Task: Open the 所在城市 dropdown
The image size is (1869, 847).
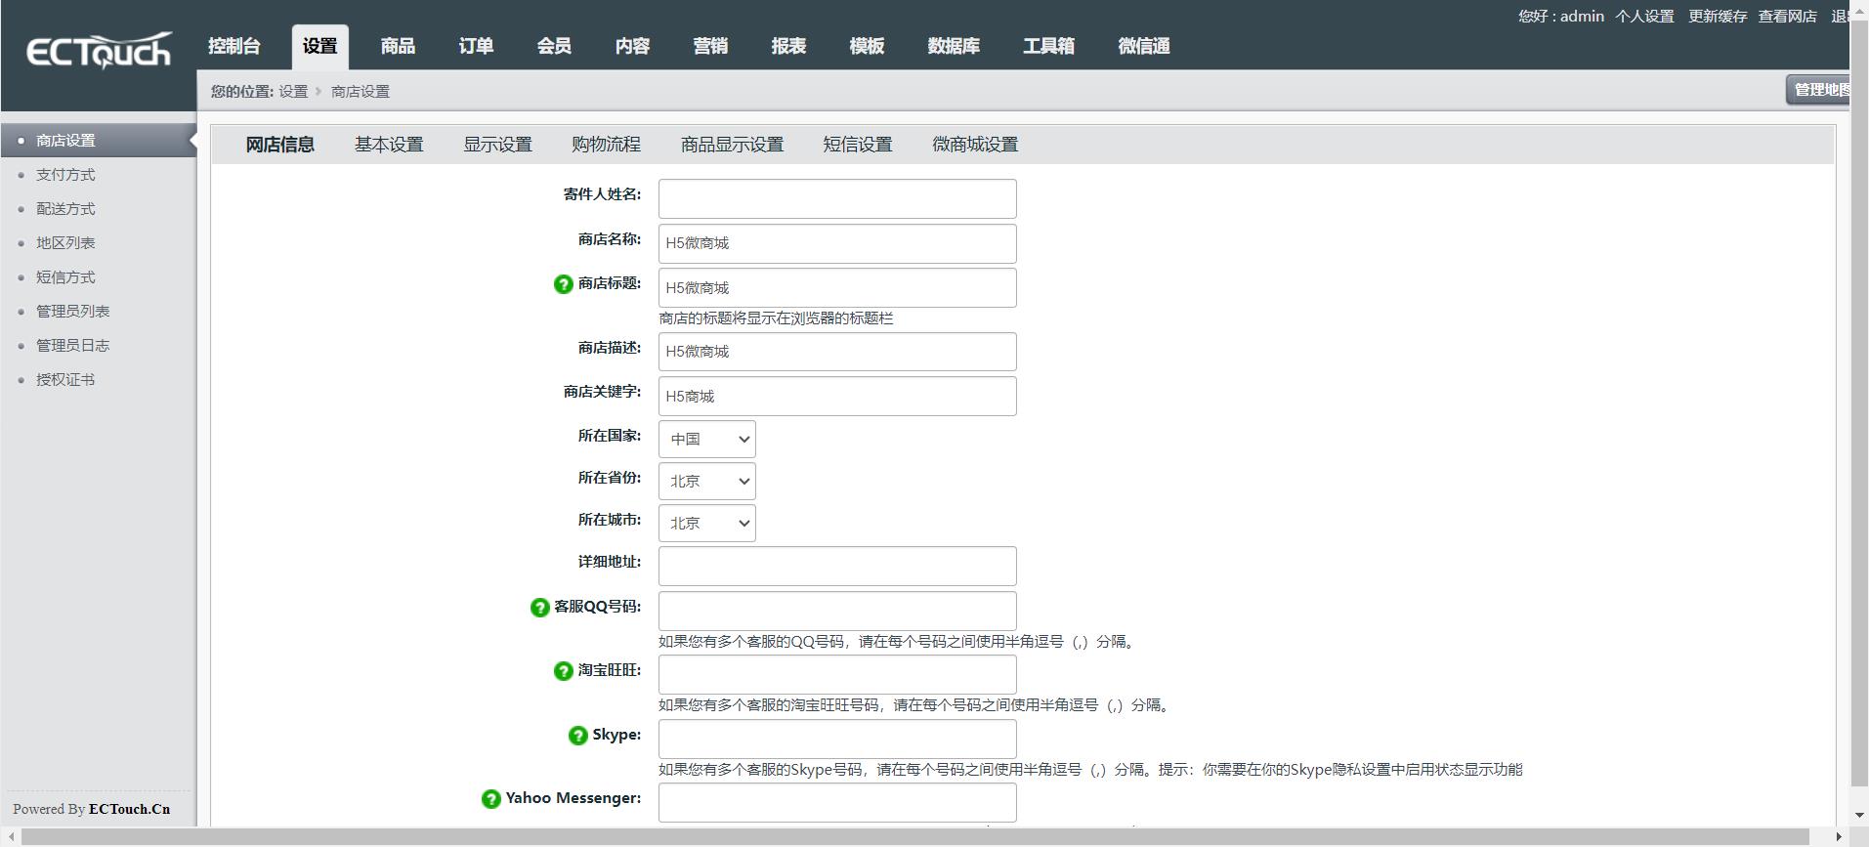Action: point(707,524)
